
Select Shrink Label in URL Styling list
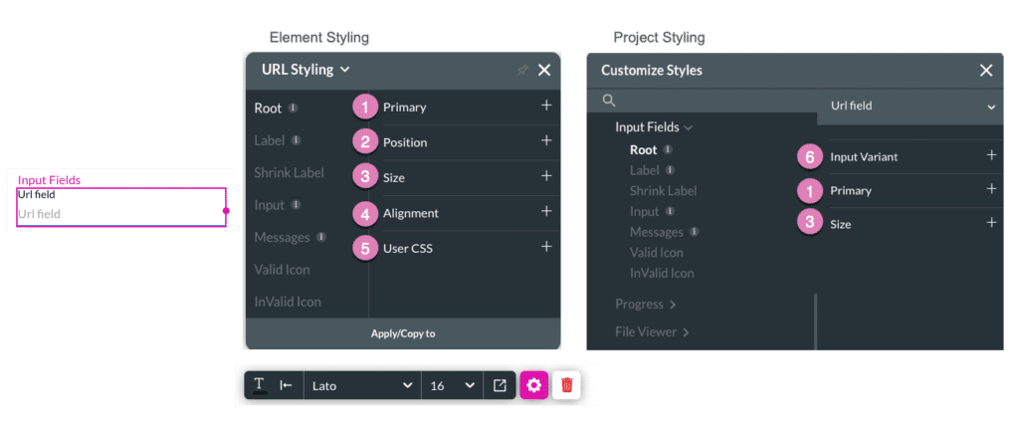click(x=289, y=172)
